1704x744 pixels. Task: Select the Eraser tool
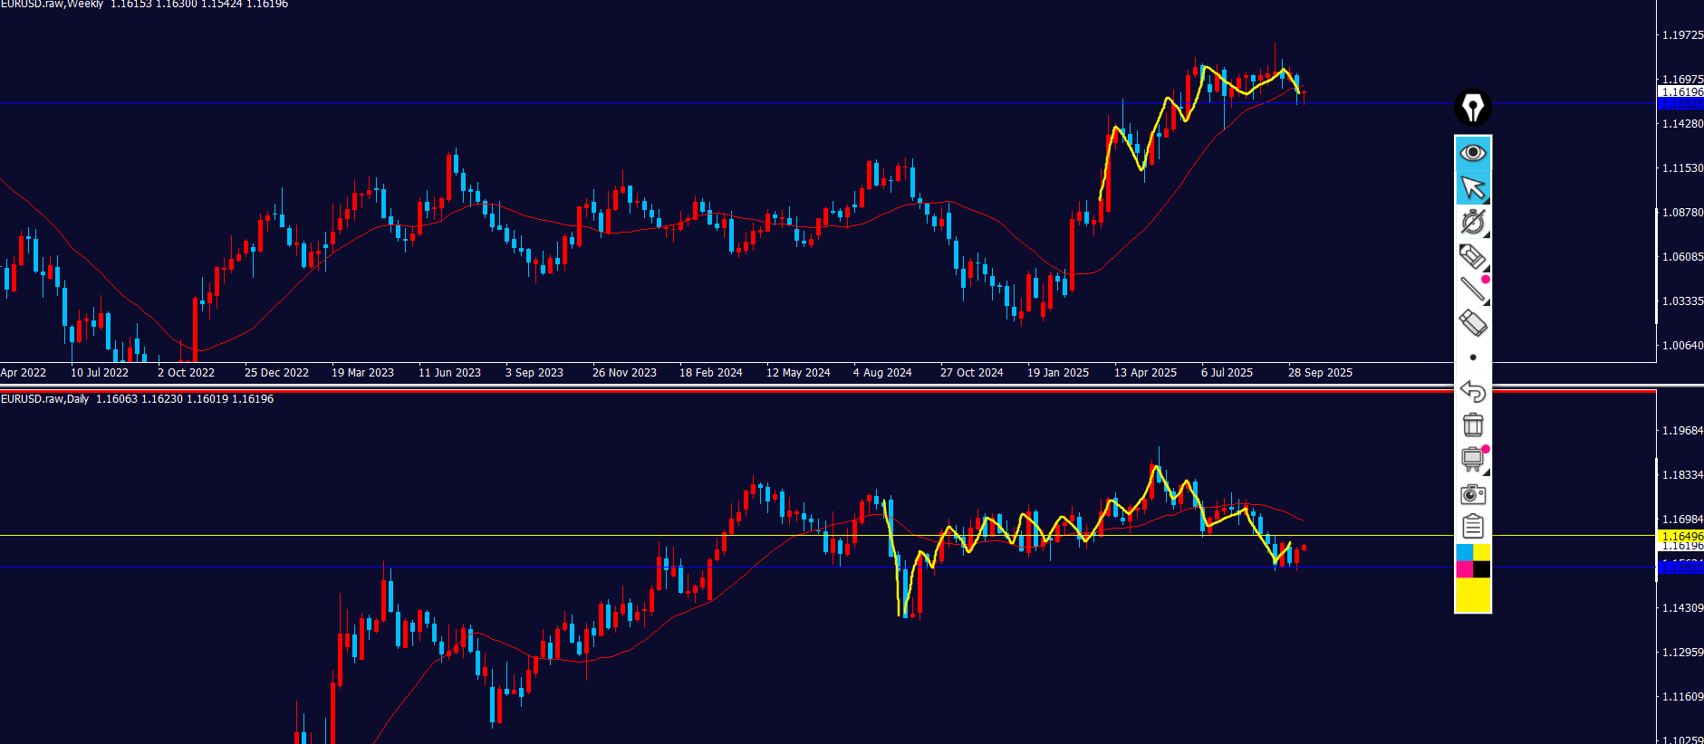[x=1472, y=323]
